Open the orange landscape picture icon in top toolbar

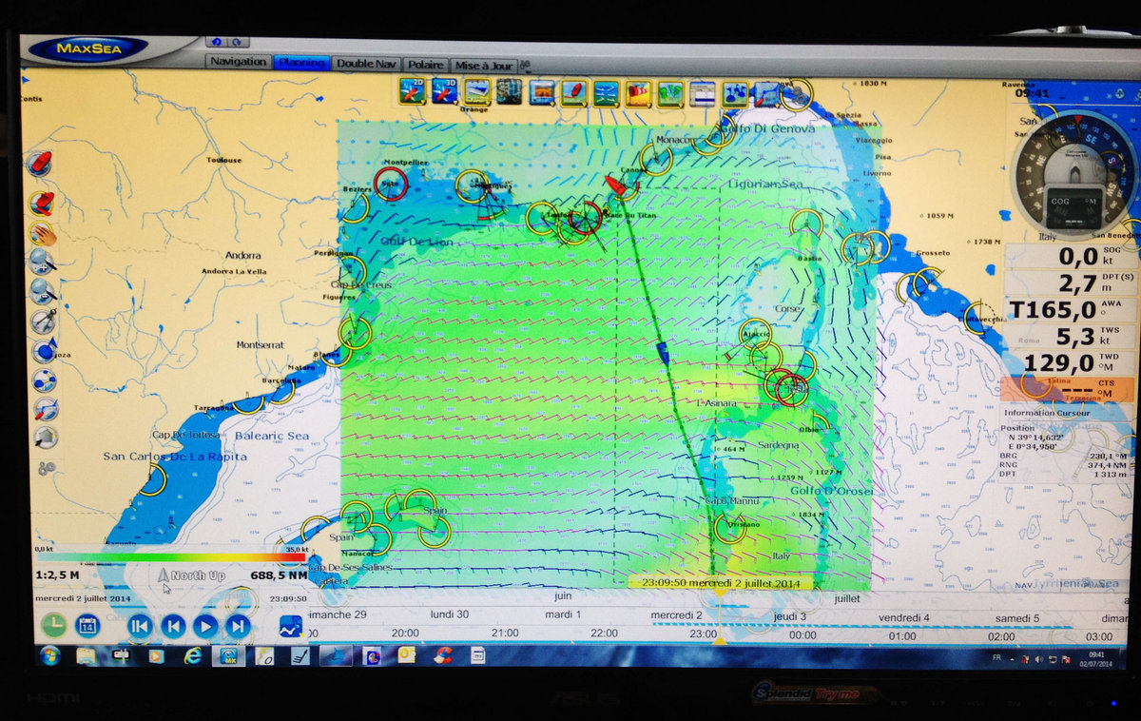pos(542,91)
